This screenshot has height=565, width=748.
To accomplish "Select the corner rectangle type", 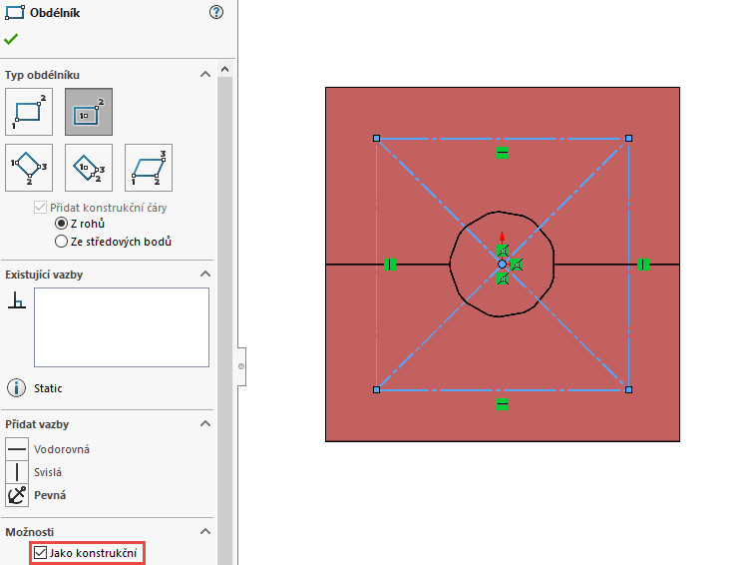I will pos(29,112).
